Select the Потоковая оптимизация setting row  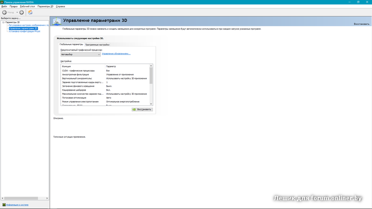(105, 98)
